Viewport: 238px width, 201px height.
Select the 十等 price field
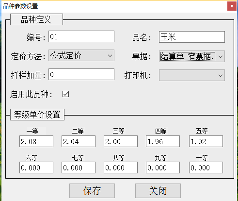point(206,167)
